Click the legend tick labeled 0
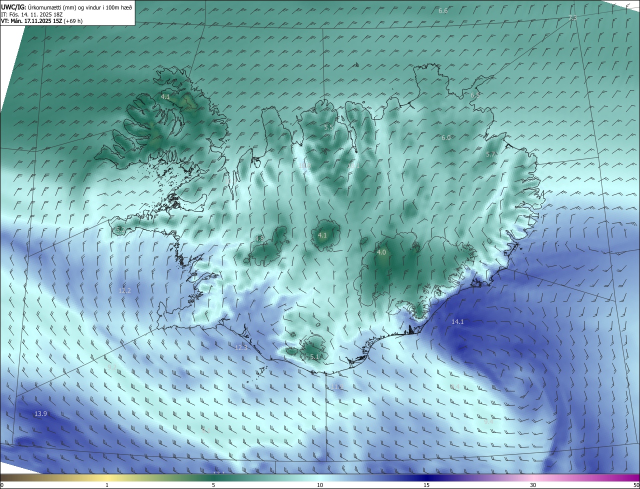 point(2,485)
